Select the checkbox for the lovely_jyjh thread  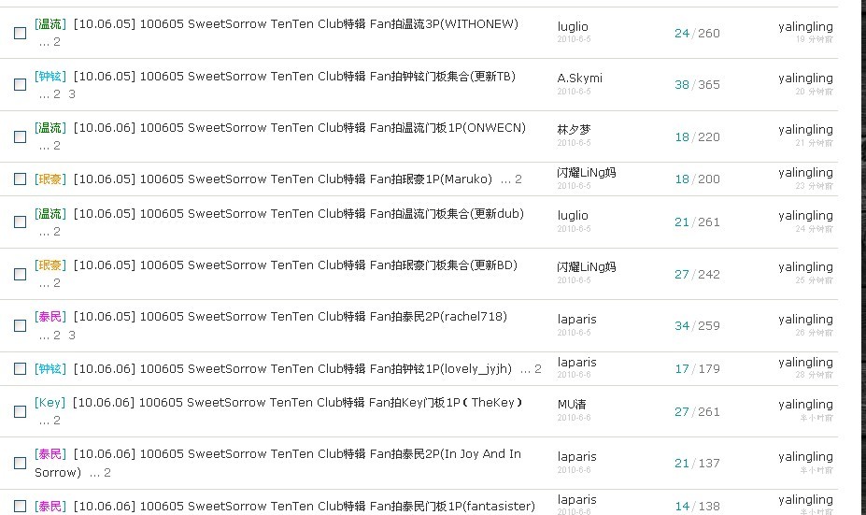[x=20, y=369]
